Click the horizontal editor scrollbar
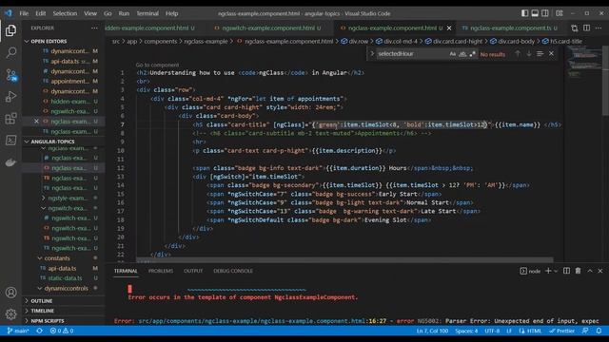The width and height of the screenshot is (609, 342). click(344, 259)
